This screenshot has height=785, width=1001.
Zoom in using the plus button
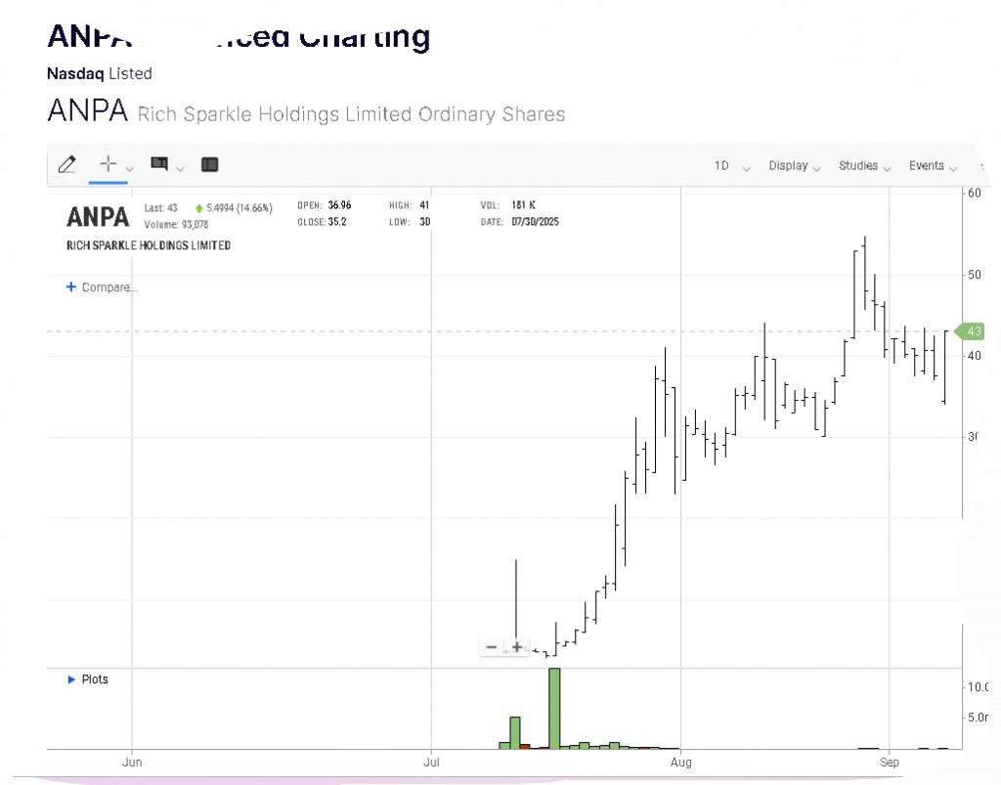[x=517, y=647]
